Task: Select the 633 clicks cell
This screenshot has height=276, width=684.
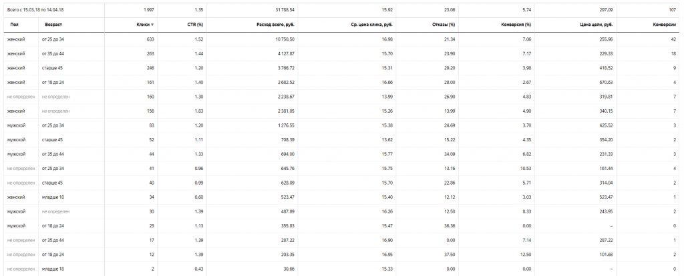Action: pyautogui.click(x=148, y=39)
